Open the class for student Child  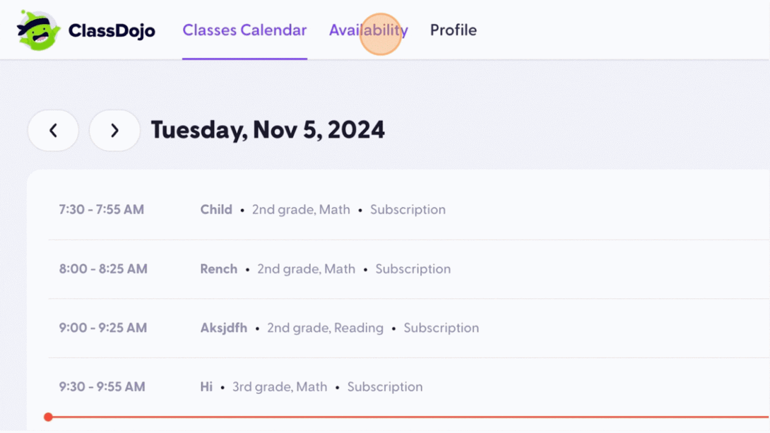coord(216,210)
